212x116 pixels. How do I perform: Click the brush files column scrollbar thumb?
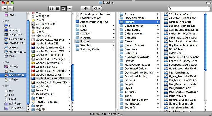point(206,42)
